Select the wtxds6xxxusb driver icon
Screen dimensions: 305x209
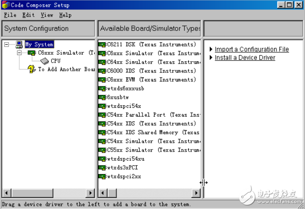tap(102, 89)
